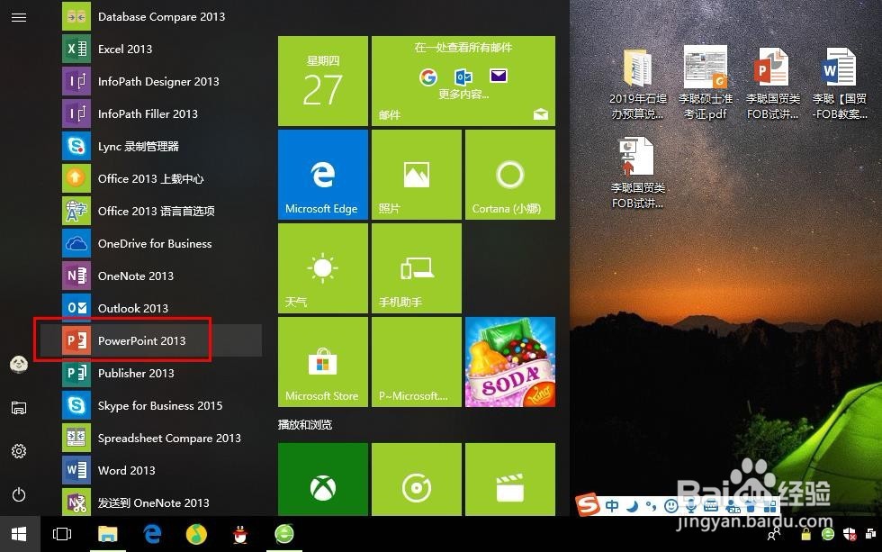882x552 pixels.
Task: Select the 李聪国贸类FOB试讲... PowerPoint file in top row
Action: (773, 84)
